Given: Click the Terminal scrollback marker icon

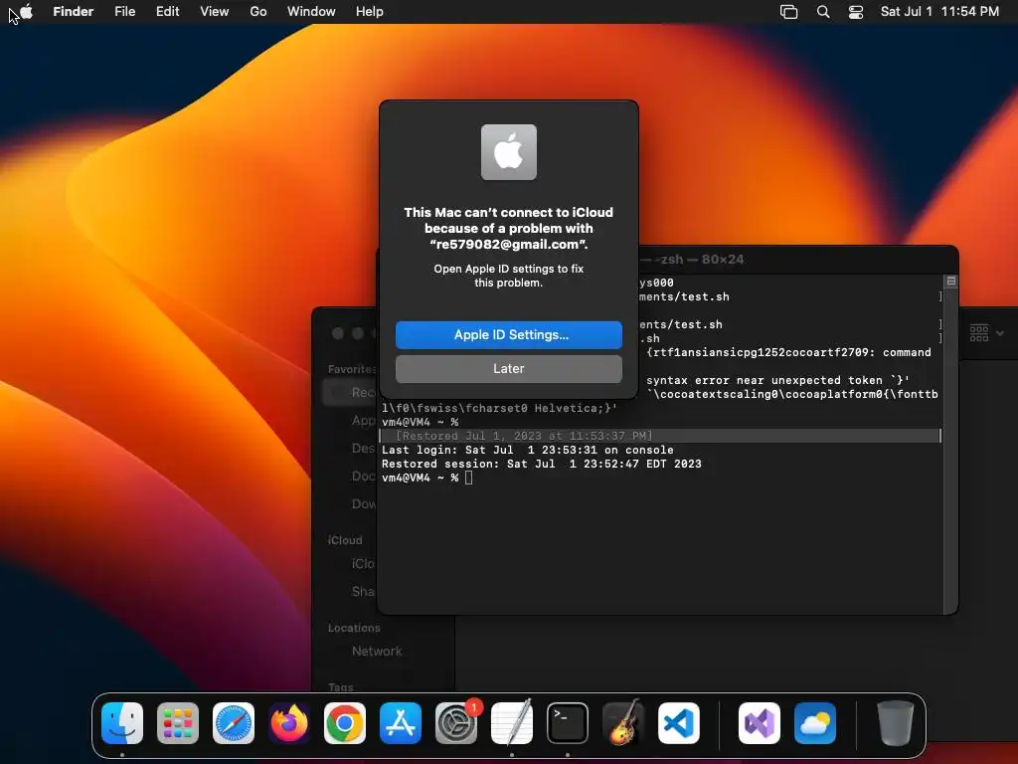Looking at the screenshot, I should click(x=951, y=281).
